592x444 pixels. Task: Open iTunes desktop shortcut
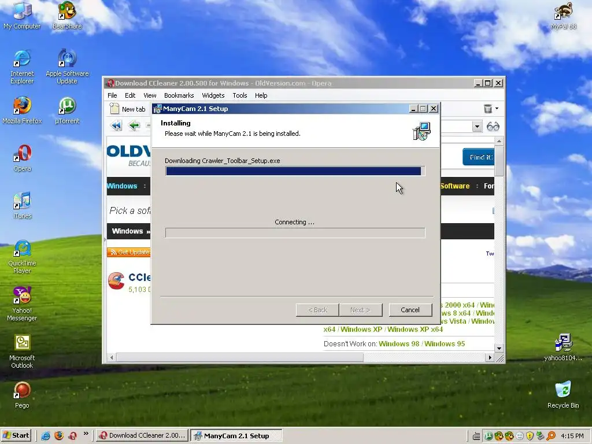pos(22,206)
